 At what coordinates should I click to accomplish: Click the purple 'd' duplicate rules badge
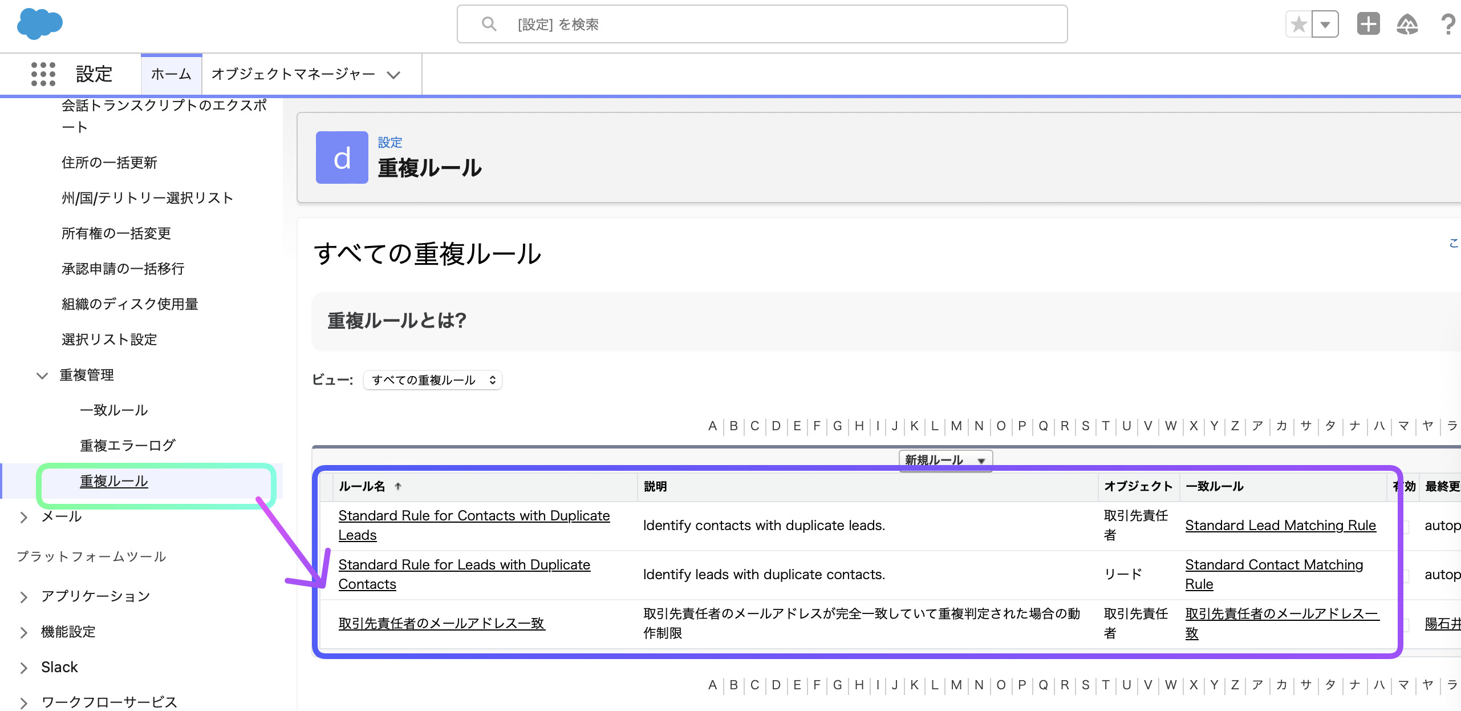[342, 158]
